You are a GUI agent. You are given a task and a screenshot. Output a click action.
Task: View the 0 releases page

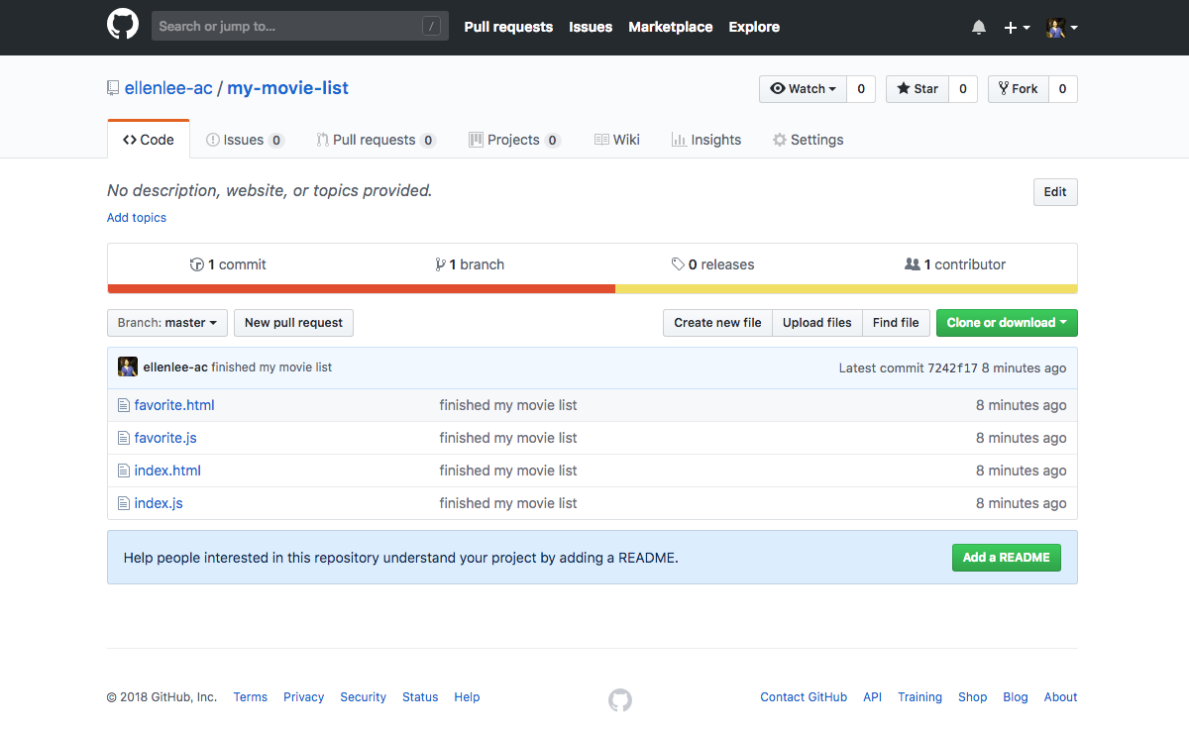click(712, 264)
